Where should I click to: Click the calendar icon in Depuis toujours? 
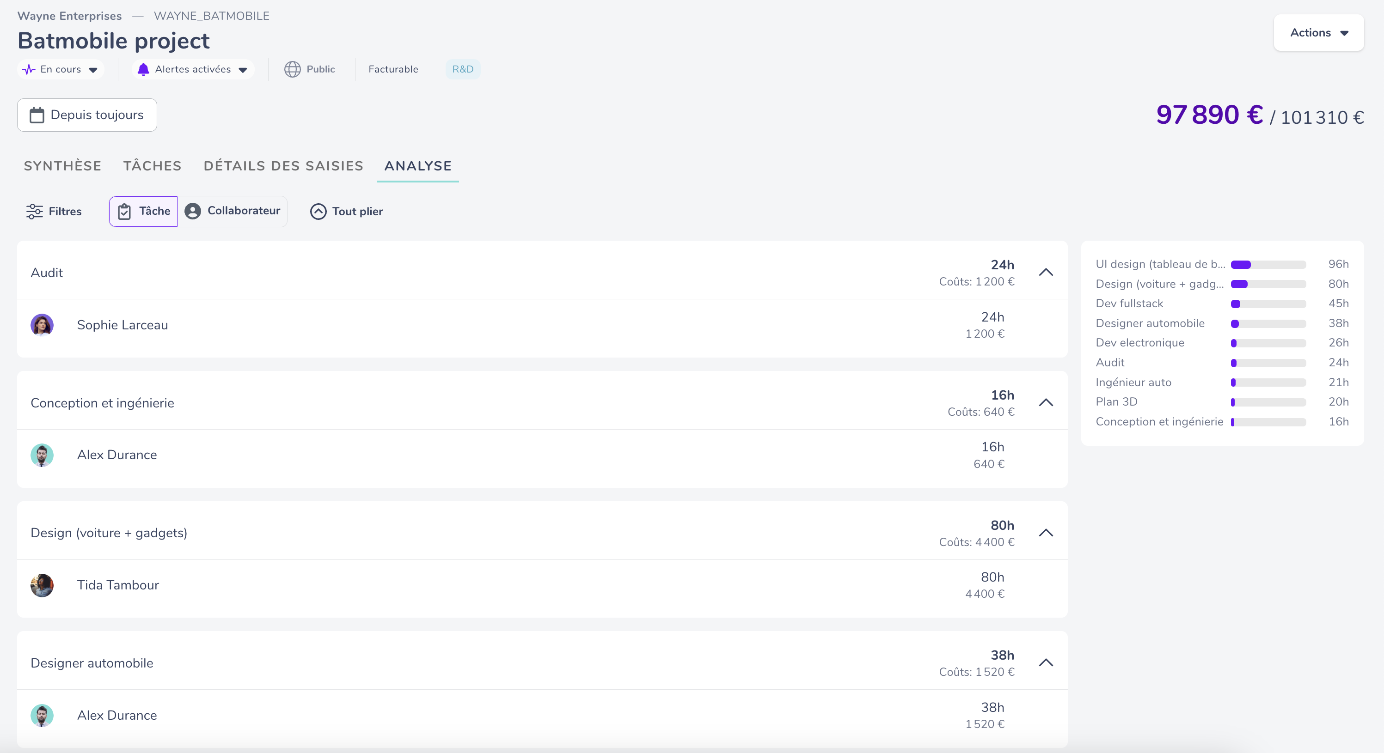tap(37, 115)
